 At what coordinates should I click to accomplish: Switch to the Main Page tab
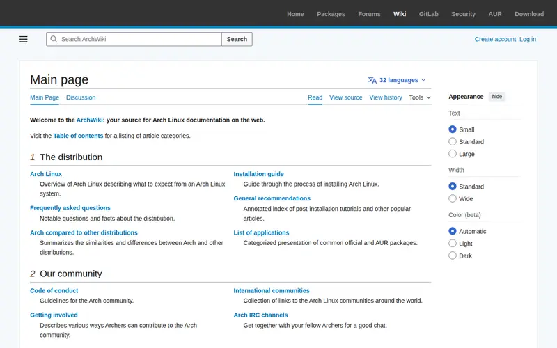pos(45,97)
